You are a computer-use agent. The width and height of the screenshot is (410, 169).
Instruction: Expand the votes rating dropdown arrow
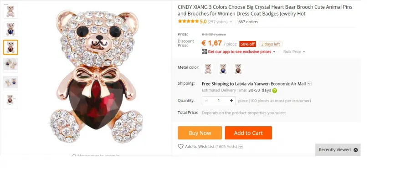click(x=231, y=22)
